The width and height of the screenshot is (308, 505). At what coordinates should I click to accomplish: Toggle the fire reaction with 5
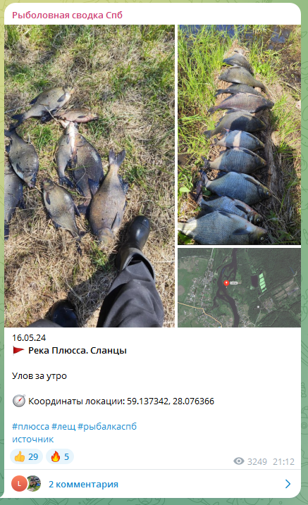click(60, 456)
